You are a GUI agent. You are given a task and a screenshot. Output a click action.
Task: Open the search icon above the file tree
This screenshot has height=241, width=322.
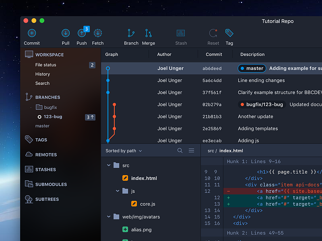[180, 150]
